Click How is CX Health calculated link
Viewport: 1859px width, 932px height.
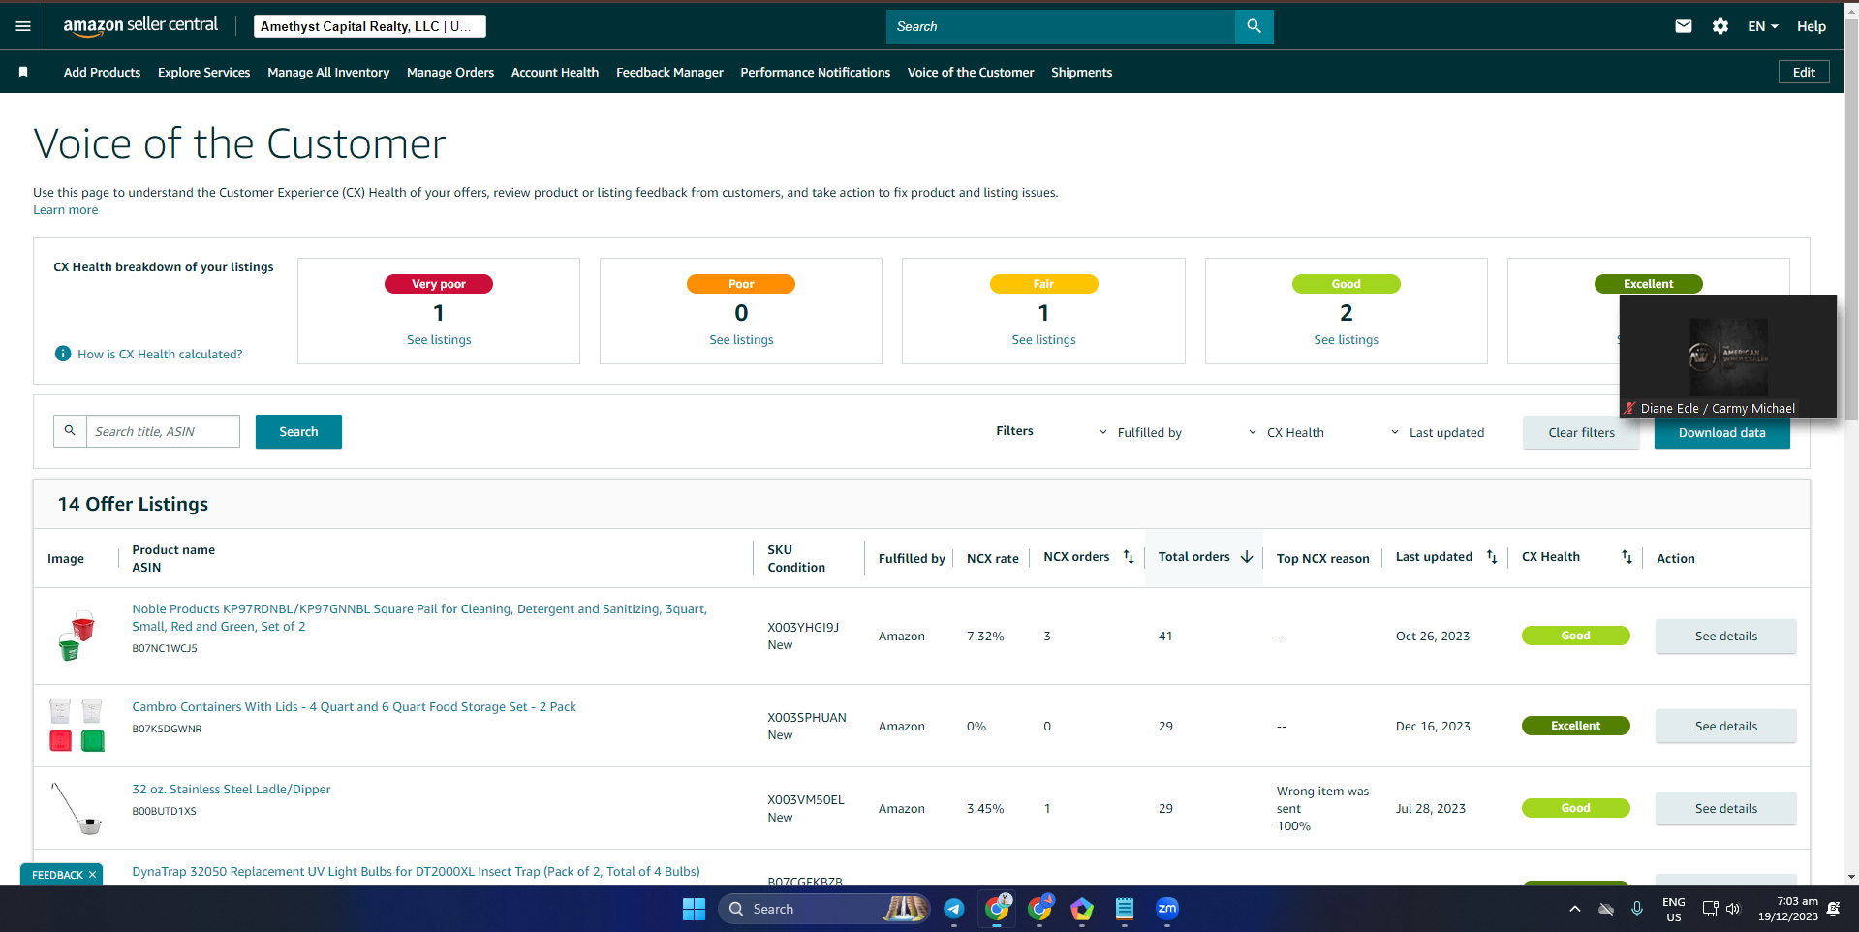coord(160,355)
